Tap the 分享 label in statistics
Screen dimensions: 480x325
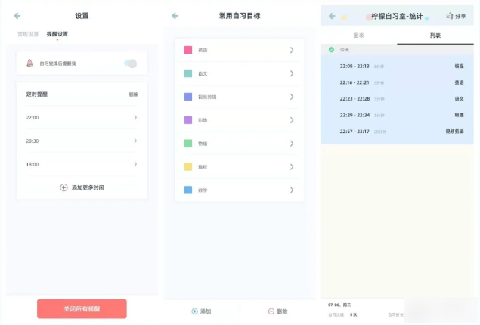[x=460, y=16]
